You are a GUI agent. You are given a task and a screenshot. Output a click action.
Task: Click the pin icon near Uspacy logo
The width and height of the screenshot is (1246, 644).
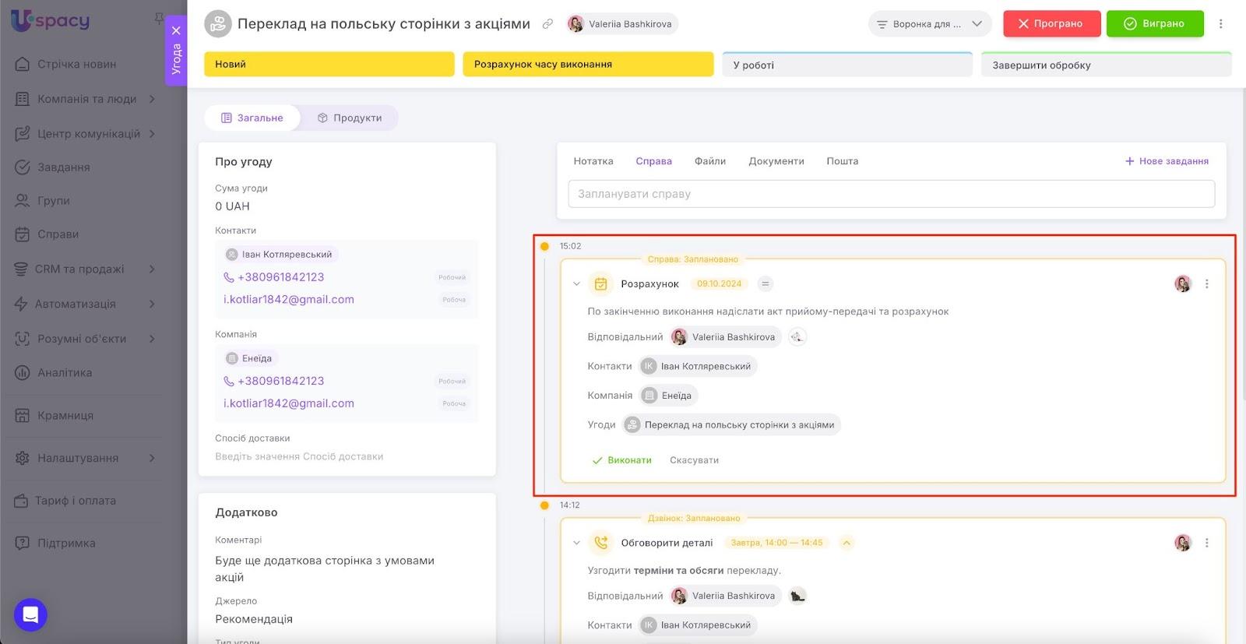point(159,18)
